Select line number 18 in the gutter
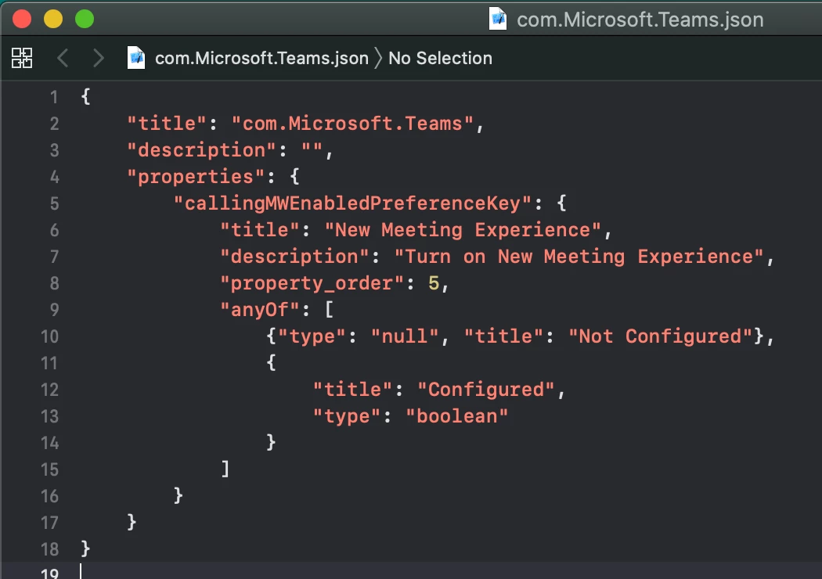 pyautogui.click(x=50, y=549)
